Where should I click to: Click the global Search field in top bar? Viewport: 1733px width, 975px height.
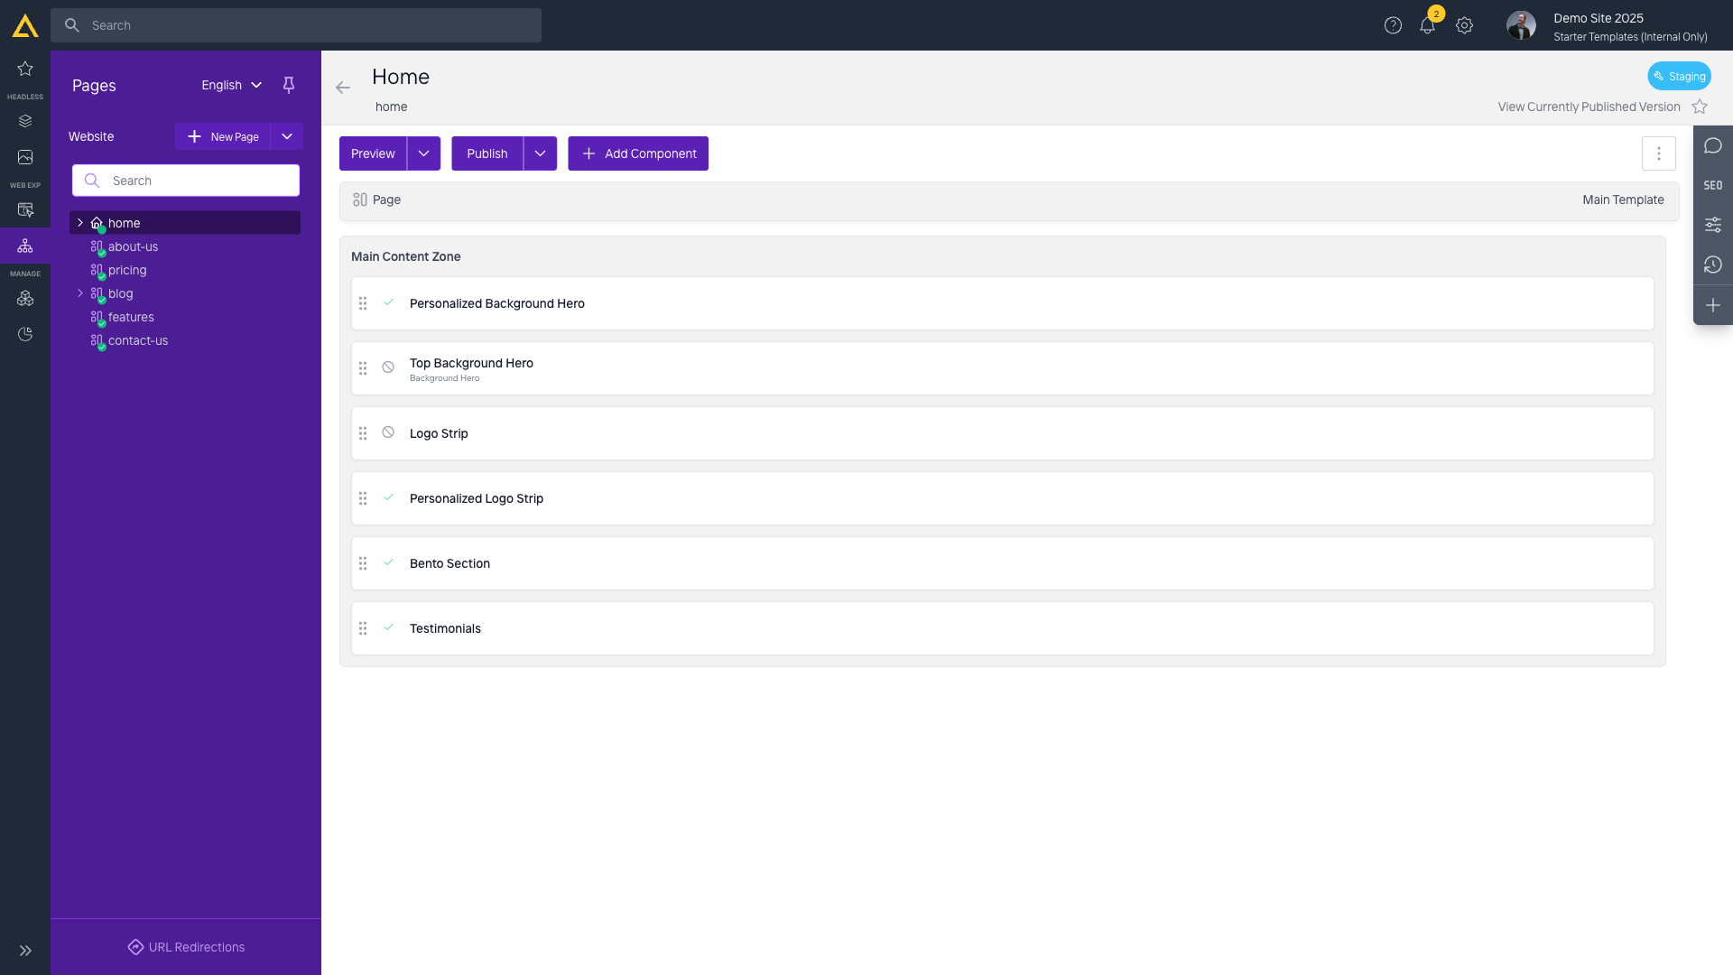(x=296, y=25)
